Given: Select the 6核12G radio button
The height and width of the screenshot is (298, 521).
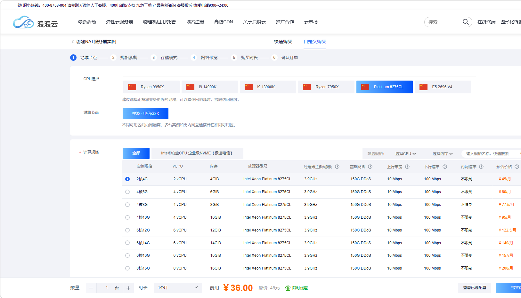Looking at the screenshot, I should pyautogui.click(x=127, y=230).
